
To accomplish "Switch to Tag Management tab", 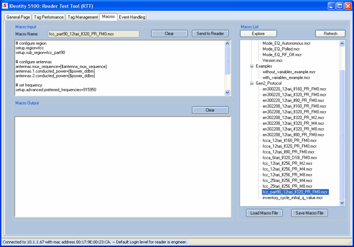I will point(83,17).
